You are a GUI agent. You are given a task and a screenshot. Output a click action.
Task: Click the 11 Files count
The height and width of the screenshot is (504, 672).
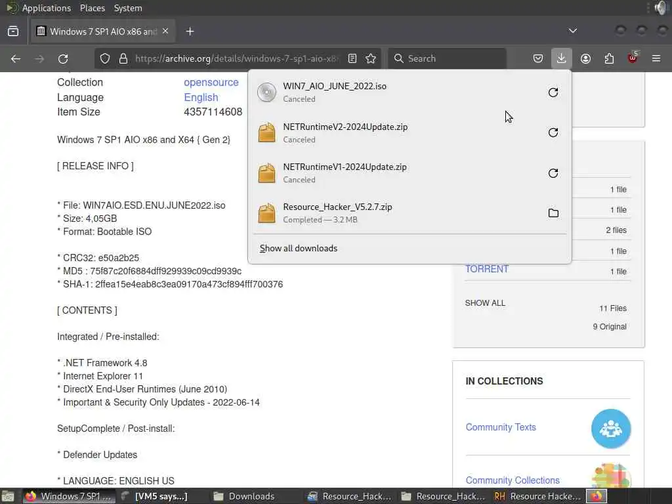pyautogui.click(x=613, y=308)
